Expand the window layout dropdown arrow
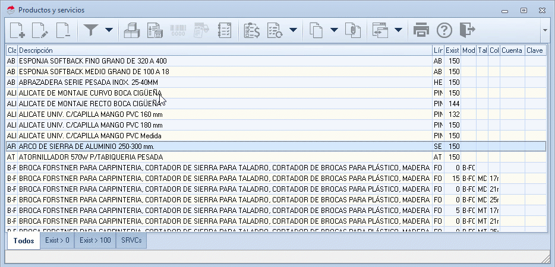This screenshot has height=267, width=555. 398,30
